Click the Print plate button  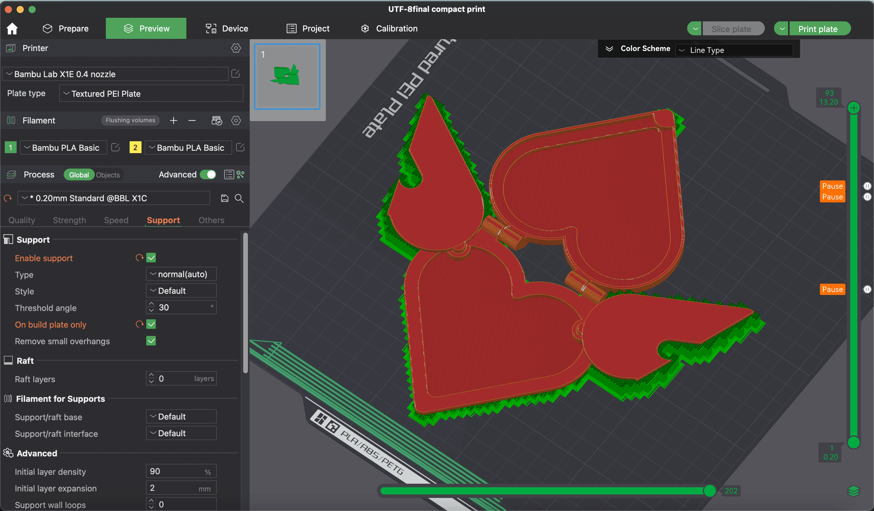(818, 29)
